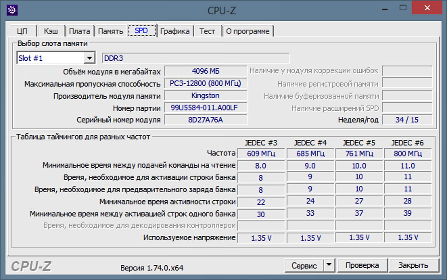Click the 11.0 CAS latency cell

[x=408, y=166]
